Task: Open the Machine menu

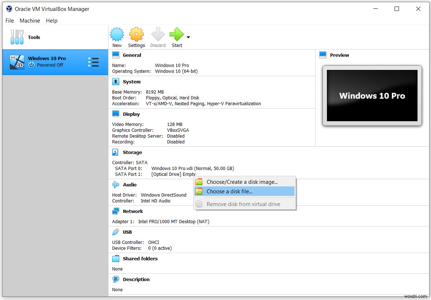Action: (29, 21)
